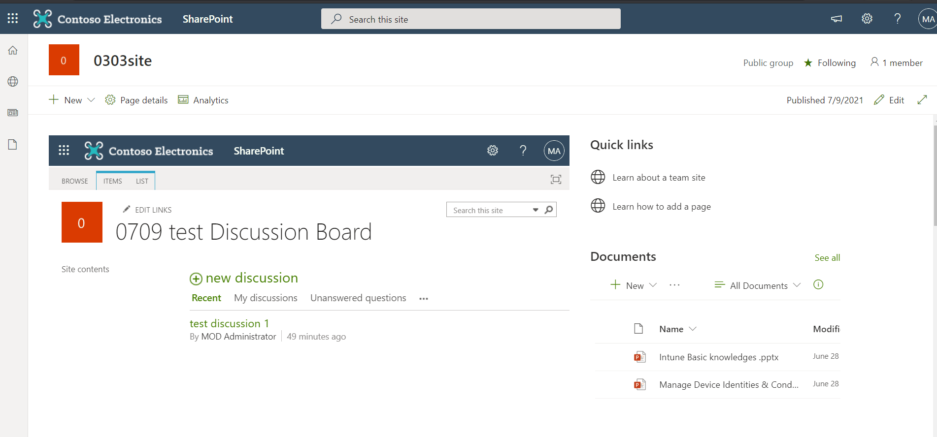Click the page vertical scrollbar
The image size is (937, 437).
935,175
